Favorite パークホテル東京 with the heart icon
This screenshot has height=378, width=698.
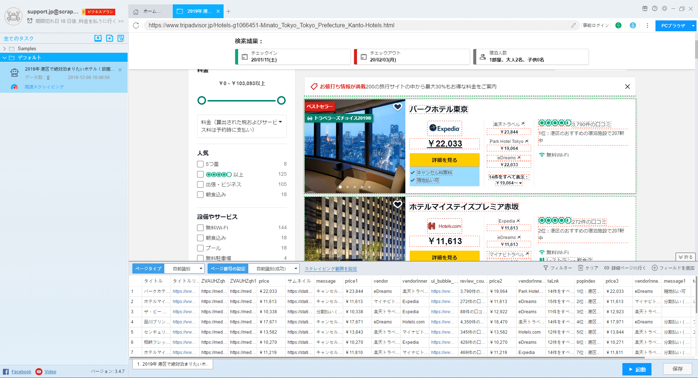point(398,107)
